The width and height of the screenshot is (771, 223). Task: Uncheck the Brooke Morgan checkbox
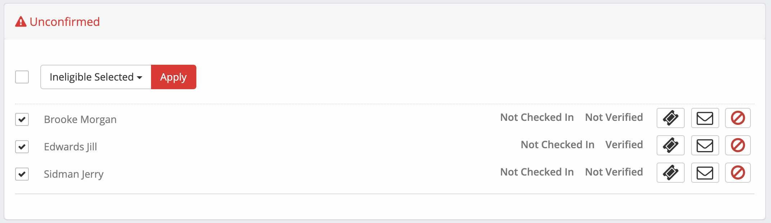coord(22,119)
